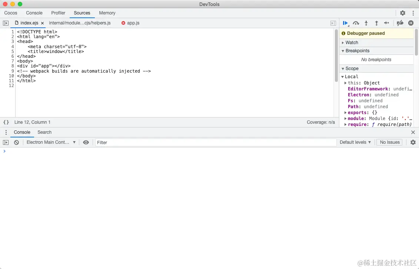Step over next function call
The width and height of the screenshot is (419, 269).
pyautogui.click(x=356, y=23)
